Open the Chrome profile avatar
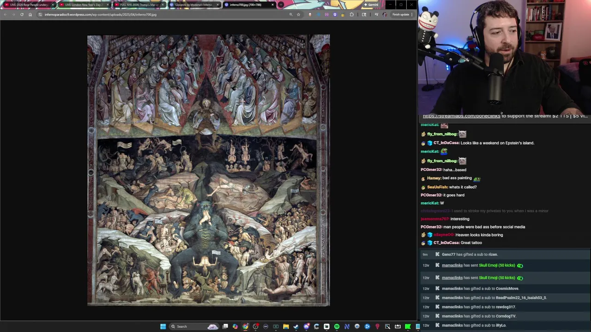 [x=385, y=14]
